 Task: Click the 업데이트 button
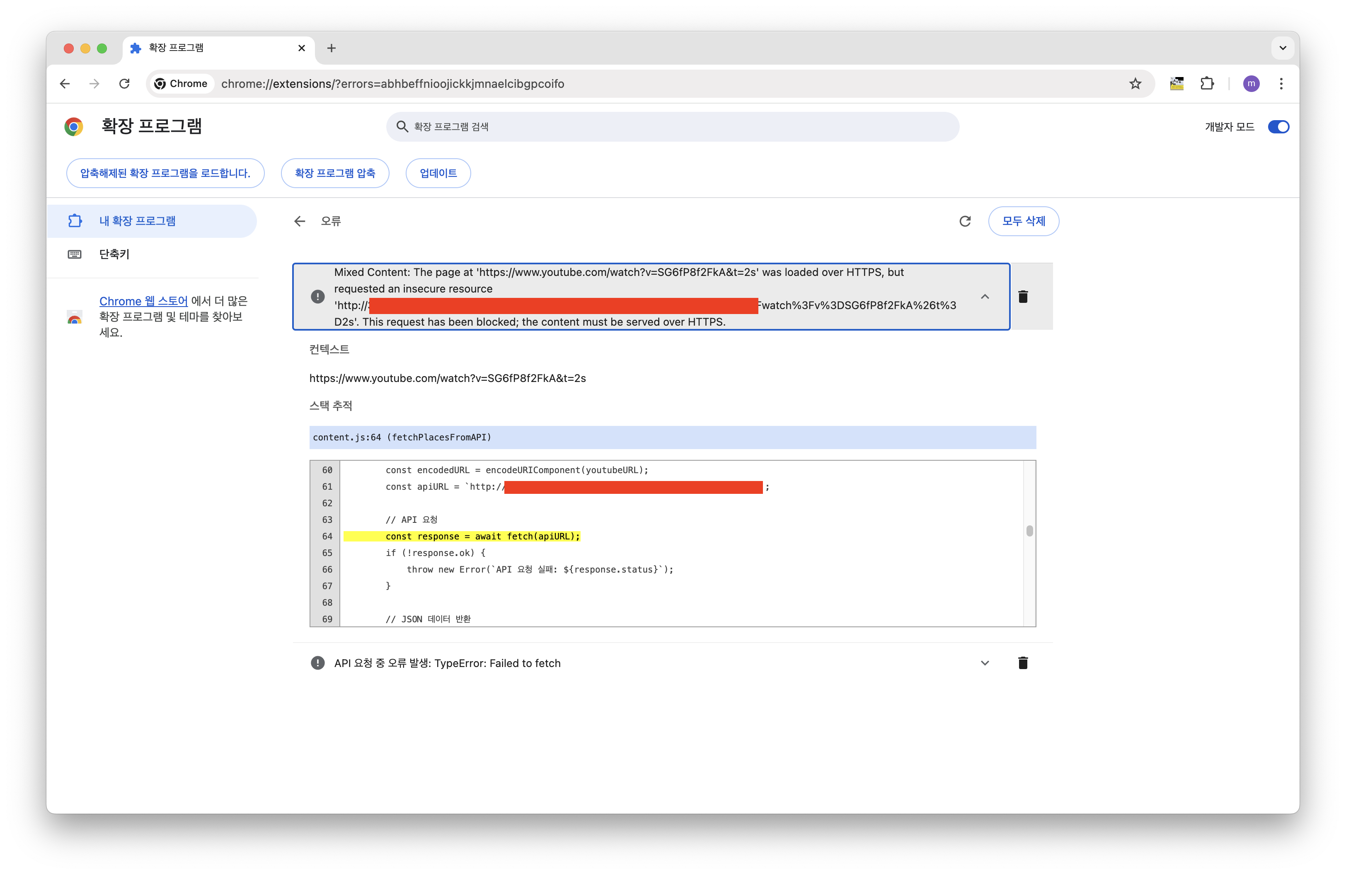[x=438, y=173]
